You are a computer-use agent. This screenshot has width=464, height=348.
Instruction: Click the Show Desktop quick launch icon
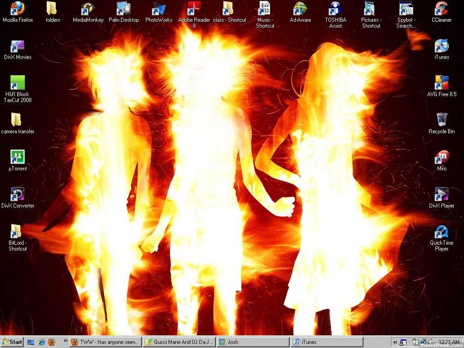(x=31, y=342)
